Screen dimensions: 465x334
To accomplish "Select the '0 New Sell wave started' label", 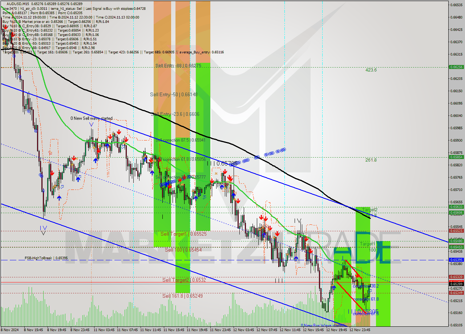I will tap(92, 118).
